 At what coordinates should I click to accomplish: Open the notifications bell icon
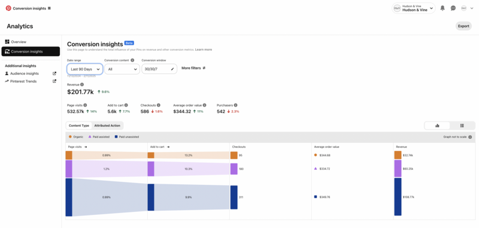tap(442, 8)
